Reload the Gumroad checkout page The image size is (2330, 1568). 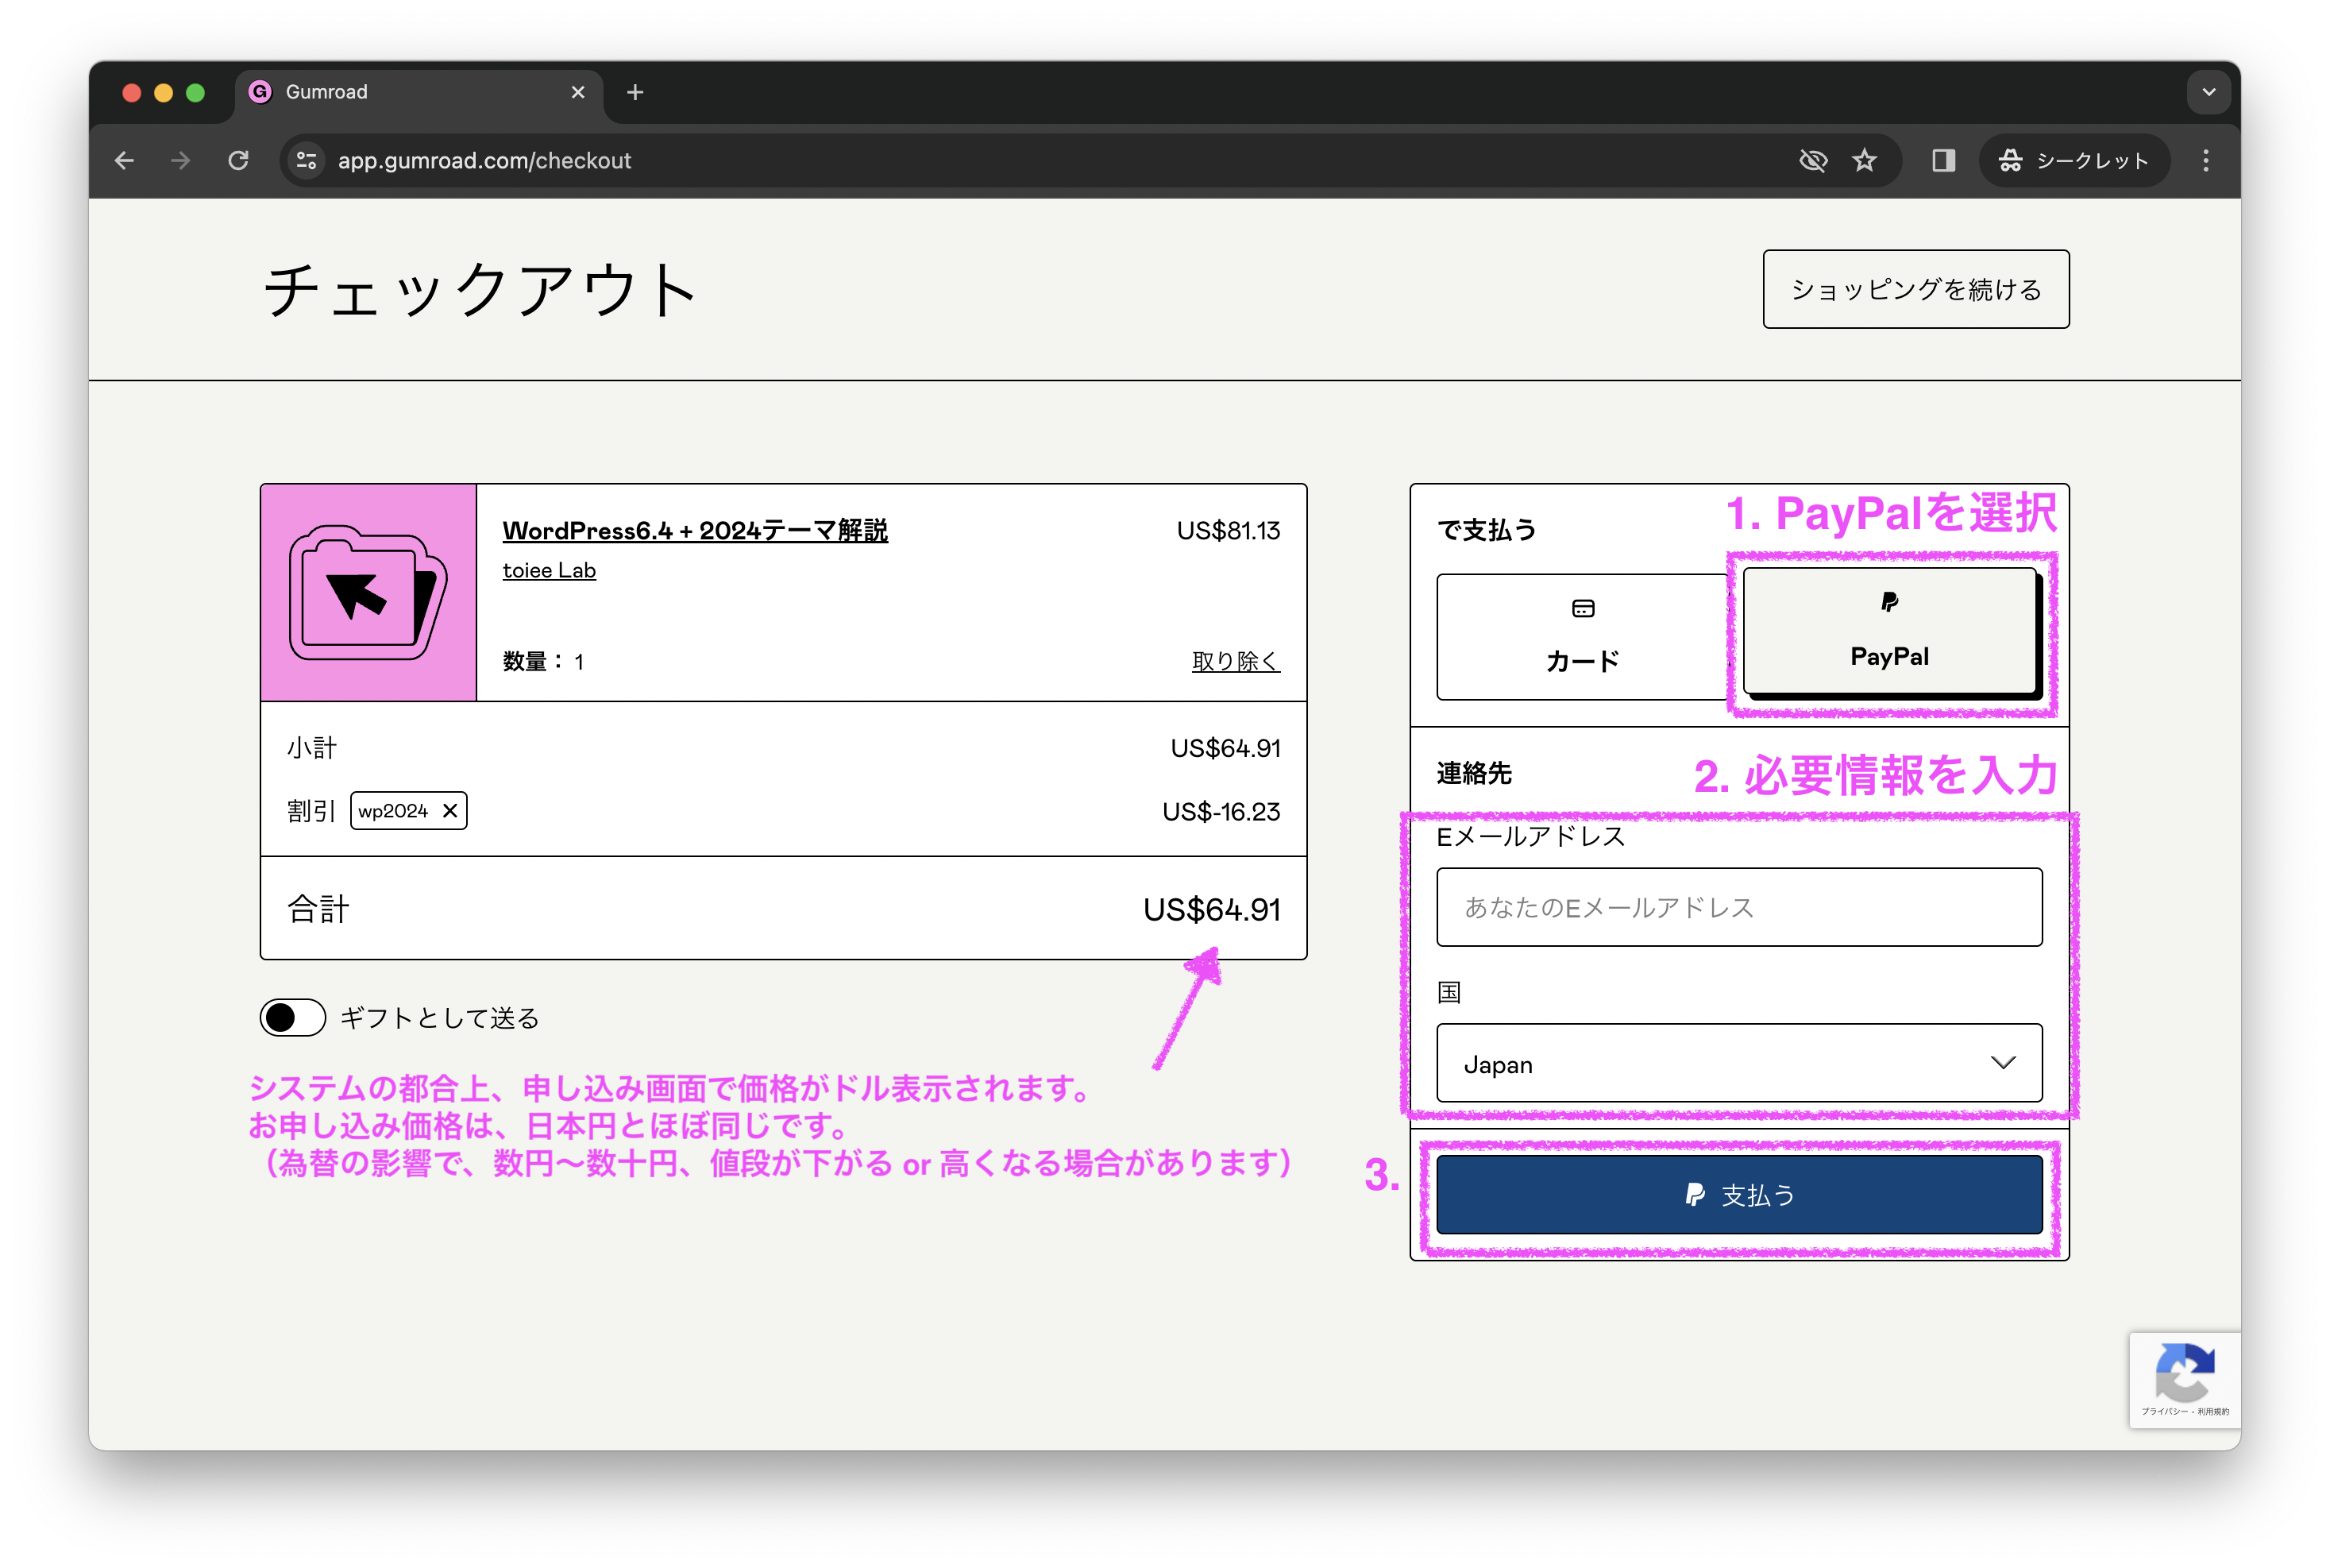(238, 160)
